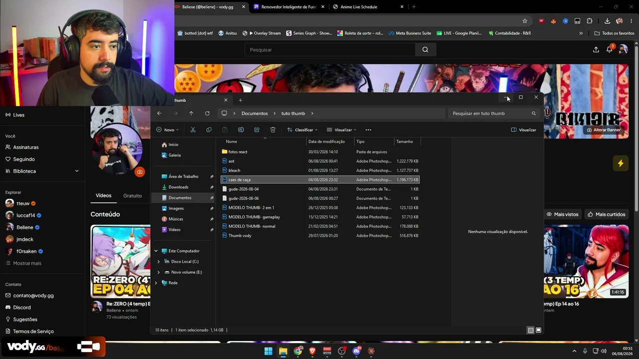Click the Alterar Banner button
639x359 pixels.
[x=604, y=130]
